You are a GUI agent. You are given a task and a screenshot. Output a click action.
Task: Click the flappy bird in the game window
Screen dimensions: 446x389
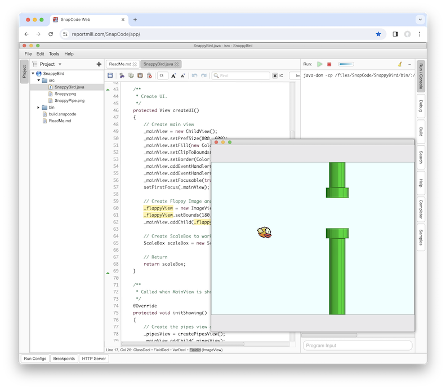(x=265, y=232)
